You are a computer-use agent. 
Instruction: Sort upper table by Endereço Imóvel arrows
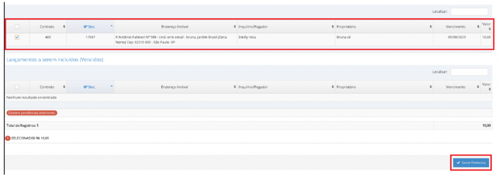tap(235, 27)
